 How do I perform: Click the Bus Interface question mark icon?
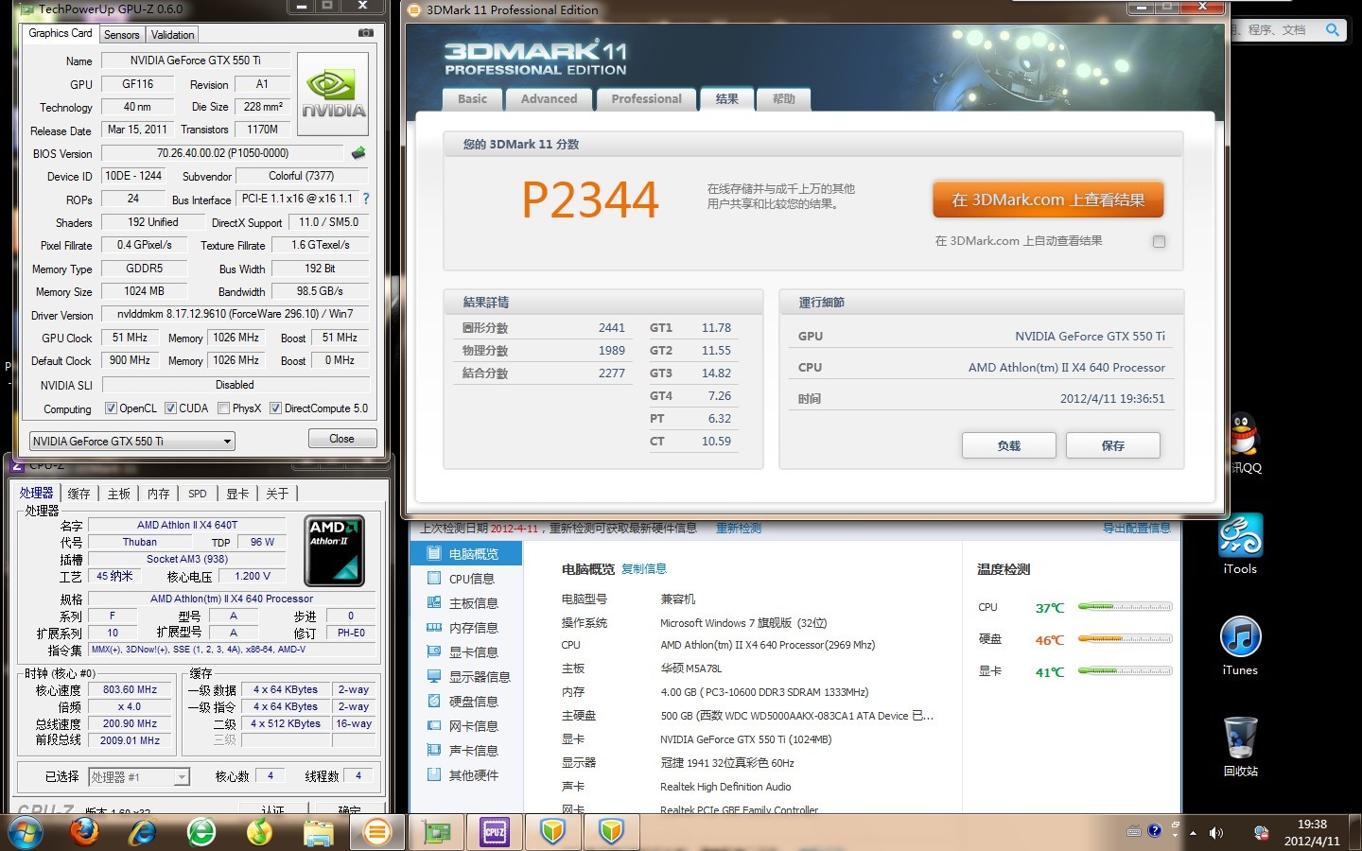point(366,200)
